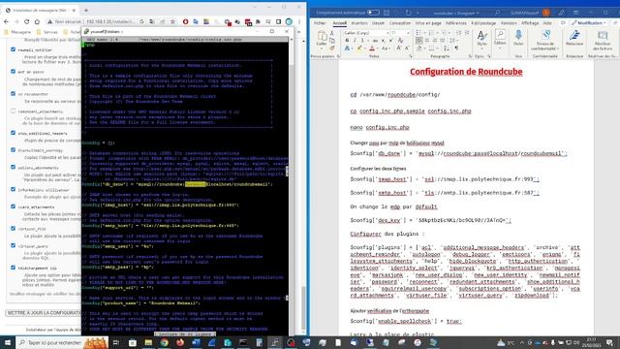The height and width of the screenshot is (349, 620).
Task: Uncheck the squirrelmail_usercopy checkbox
Action: 13,150
